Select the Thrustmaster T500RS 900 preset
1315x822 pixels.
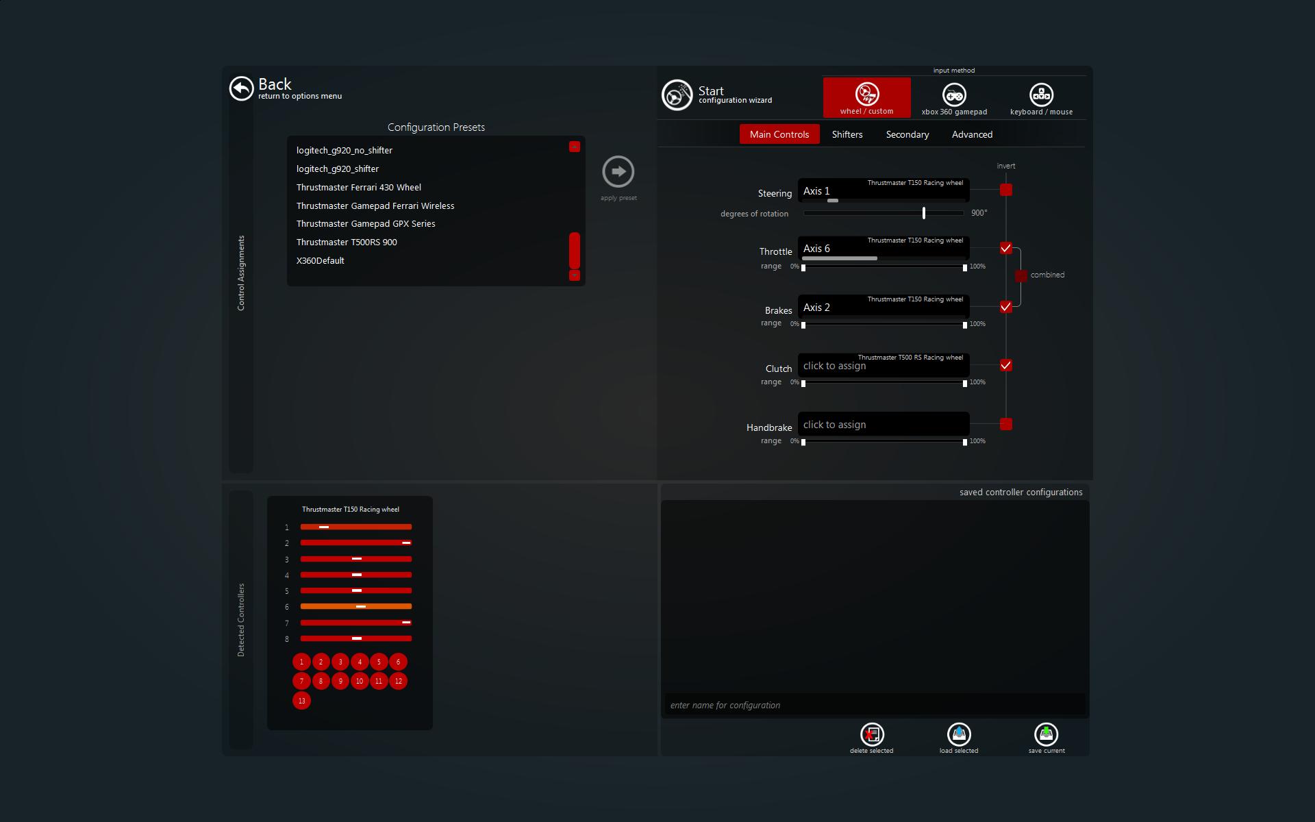347,242
